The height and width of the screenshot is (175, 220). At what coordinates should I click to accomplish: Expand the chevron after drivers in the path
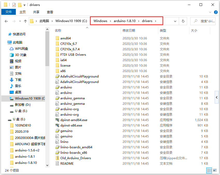pos(155,21)
